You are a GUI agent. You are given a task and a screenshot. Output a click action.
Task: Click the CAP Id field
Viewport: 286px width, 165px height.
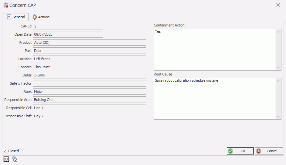tap(68, 26)
